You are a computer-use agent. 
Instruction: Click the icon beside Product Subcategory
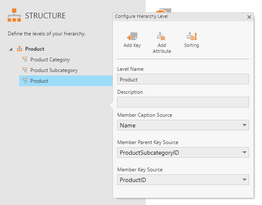[x=25, y=70]
